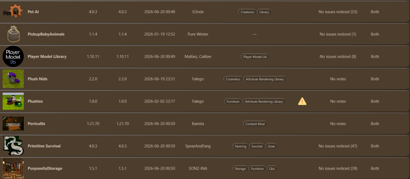Click the Pet AI gear icon

(x=13, y=12)
